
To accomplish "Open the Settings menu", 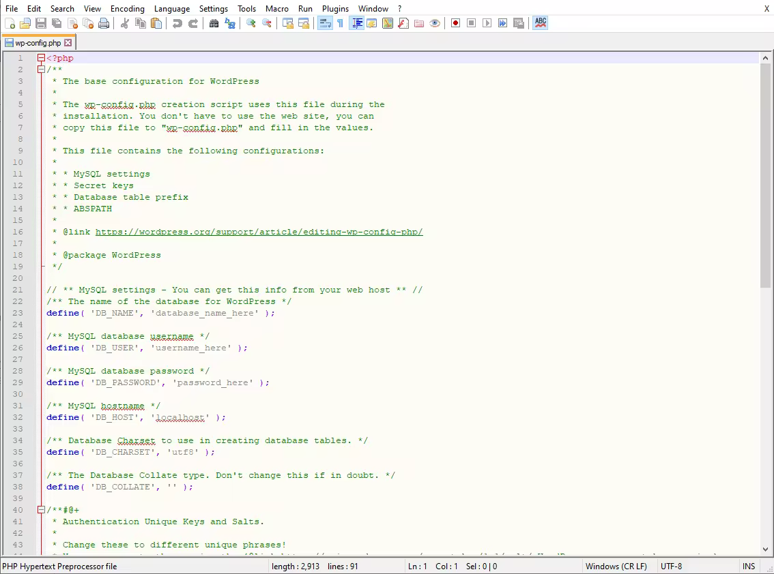I will 213,8.
